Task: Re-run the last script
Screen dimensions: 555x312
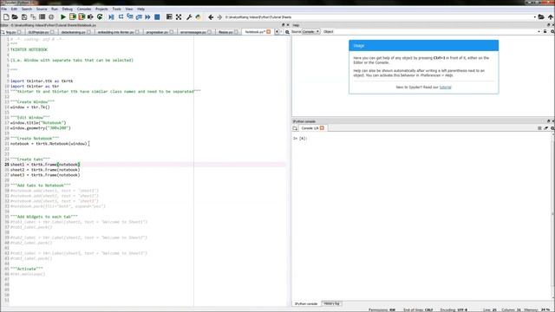Action: tap(100, 17)
